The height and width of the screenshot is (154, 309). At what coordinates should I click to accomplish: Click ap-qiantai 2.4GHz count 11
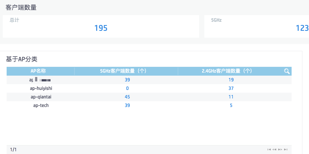231,97
